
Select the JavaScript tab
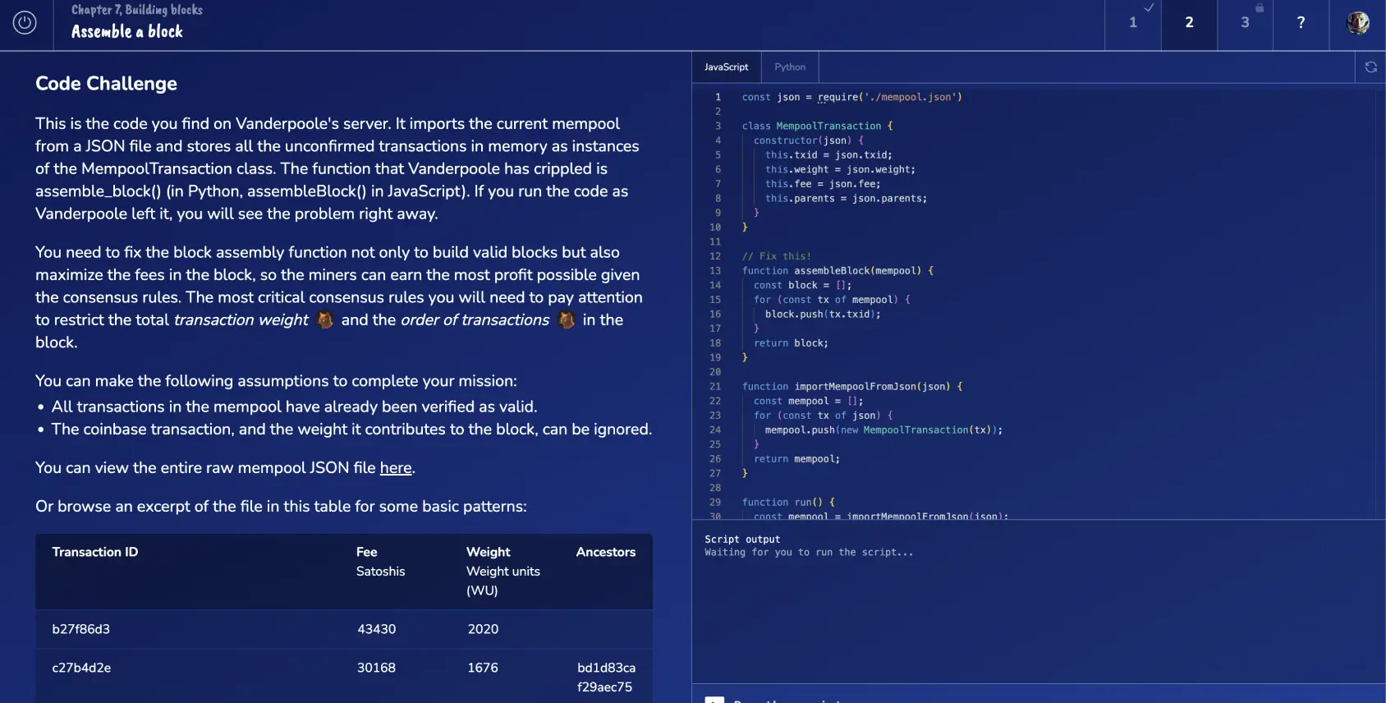pos(726,67)
